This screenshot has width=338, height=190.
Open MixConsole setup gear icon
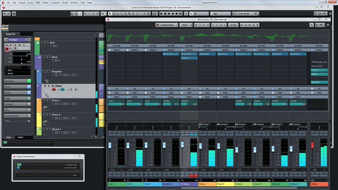pyautogui.click(x=328, y=25)
